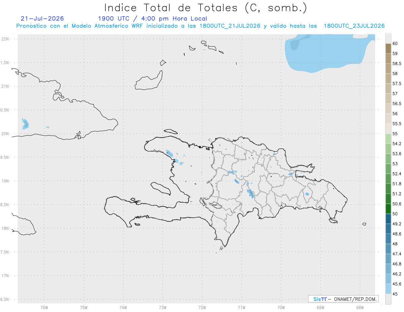Click the colorbar segment between 57 and 57.5
The image size is (404, 312).
point(388,89)
